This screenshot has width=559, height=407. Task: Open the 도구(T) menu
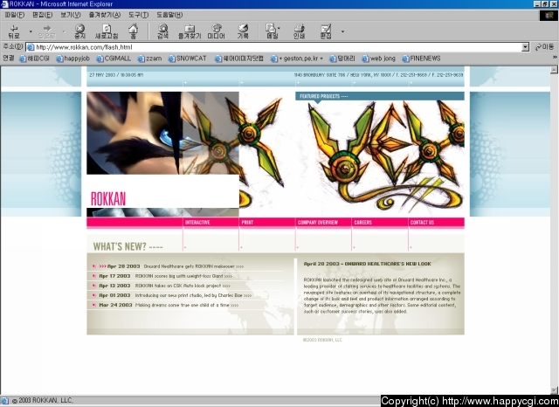(138, 15)
